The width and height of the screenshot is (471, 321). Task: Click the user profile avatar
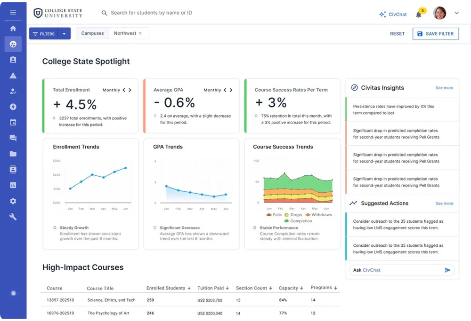tap(439, 13)
